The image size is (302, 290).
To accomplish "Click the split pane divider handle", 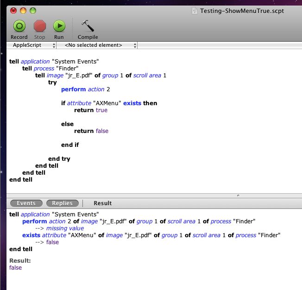I will point(238,195).
